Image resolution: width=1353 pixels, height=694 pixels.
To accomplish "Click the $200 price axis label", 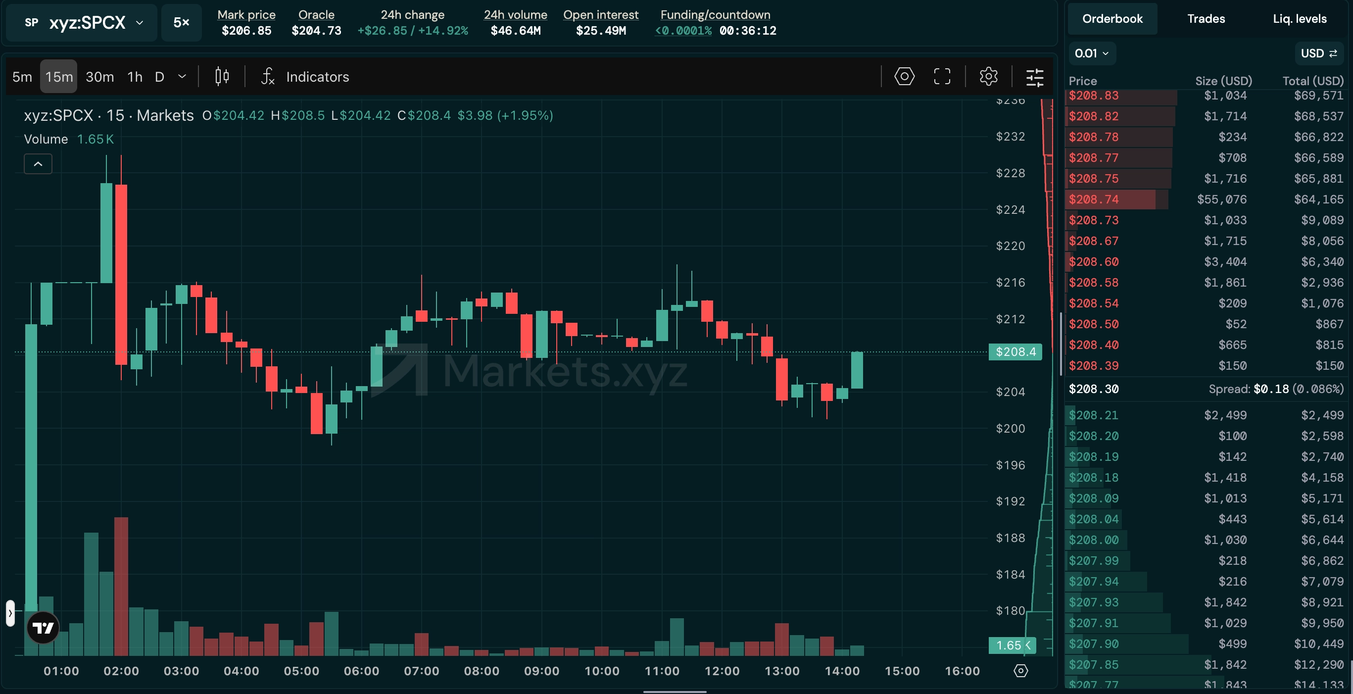I will 1010,429.
